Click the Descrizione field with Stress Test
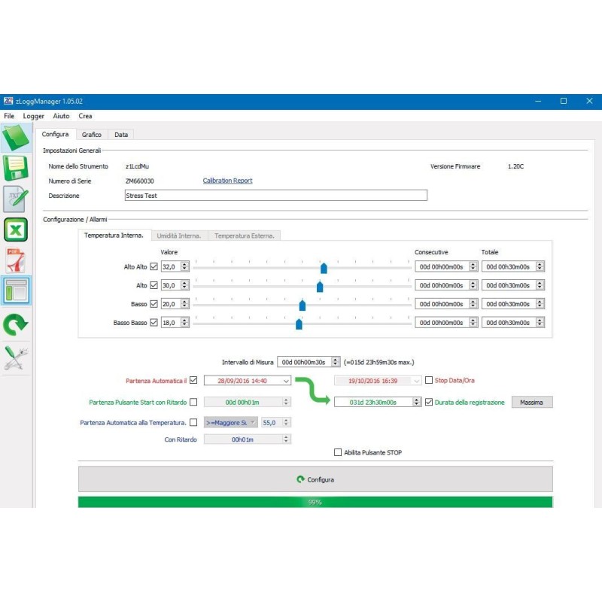Screen dimensions: 602x602 [275, 196]
